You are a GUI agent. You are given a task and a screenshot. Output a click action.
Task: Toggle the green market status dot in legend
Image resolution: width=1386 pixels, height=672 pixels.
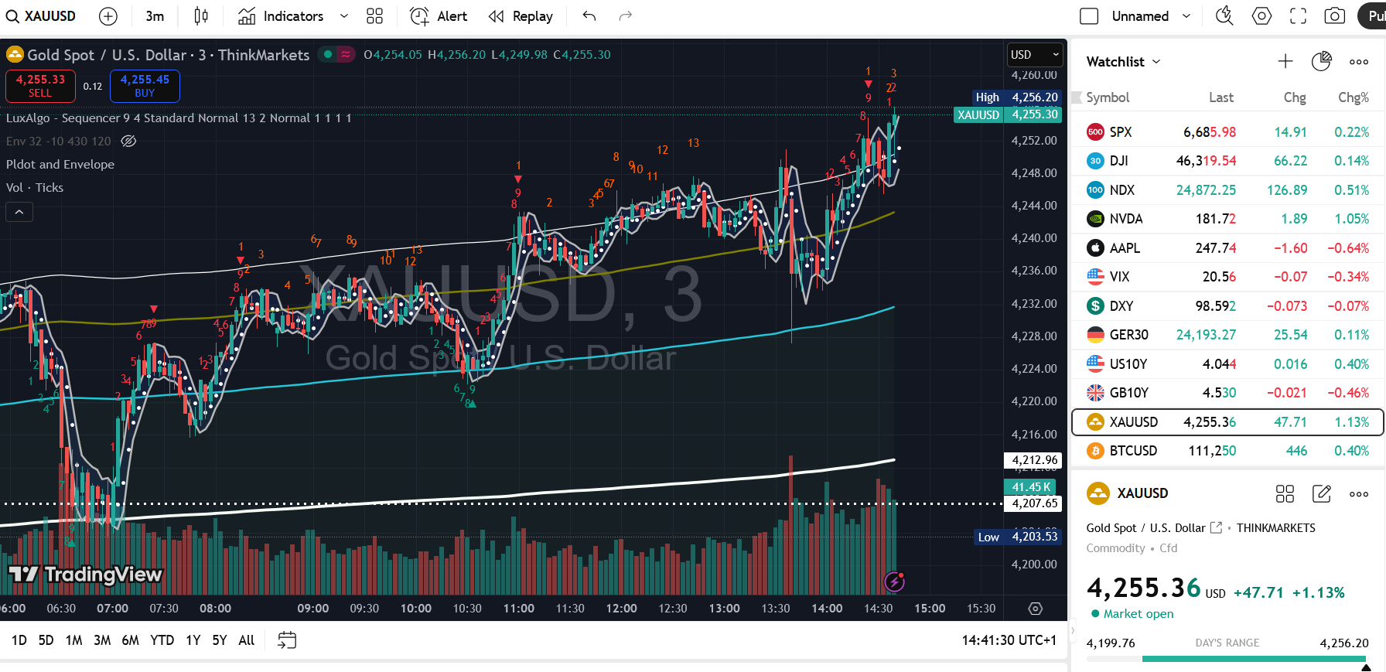328,54
